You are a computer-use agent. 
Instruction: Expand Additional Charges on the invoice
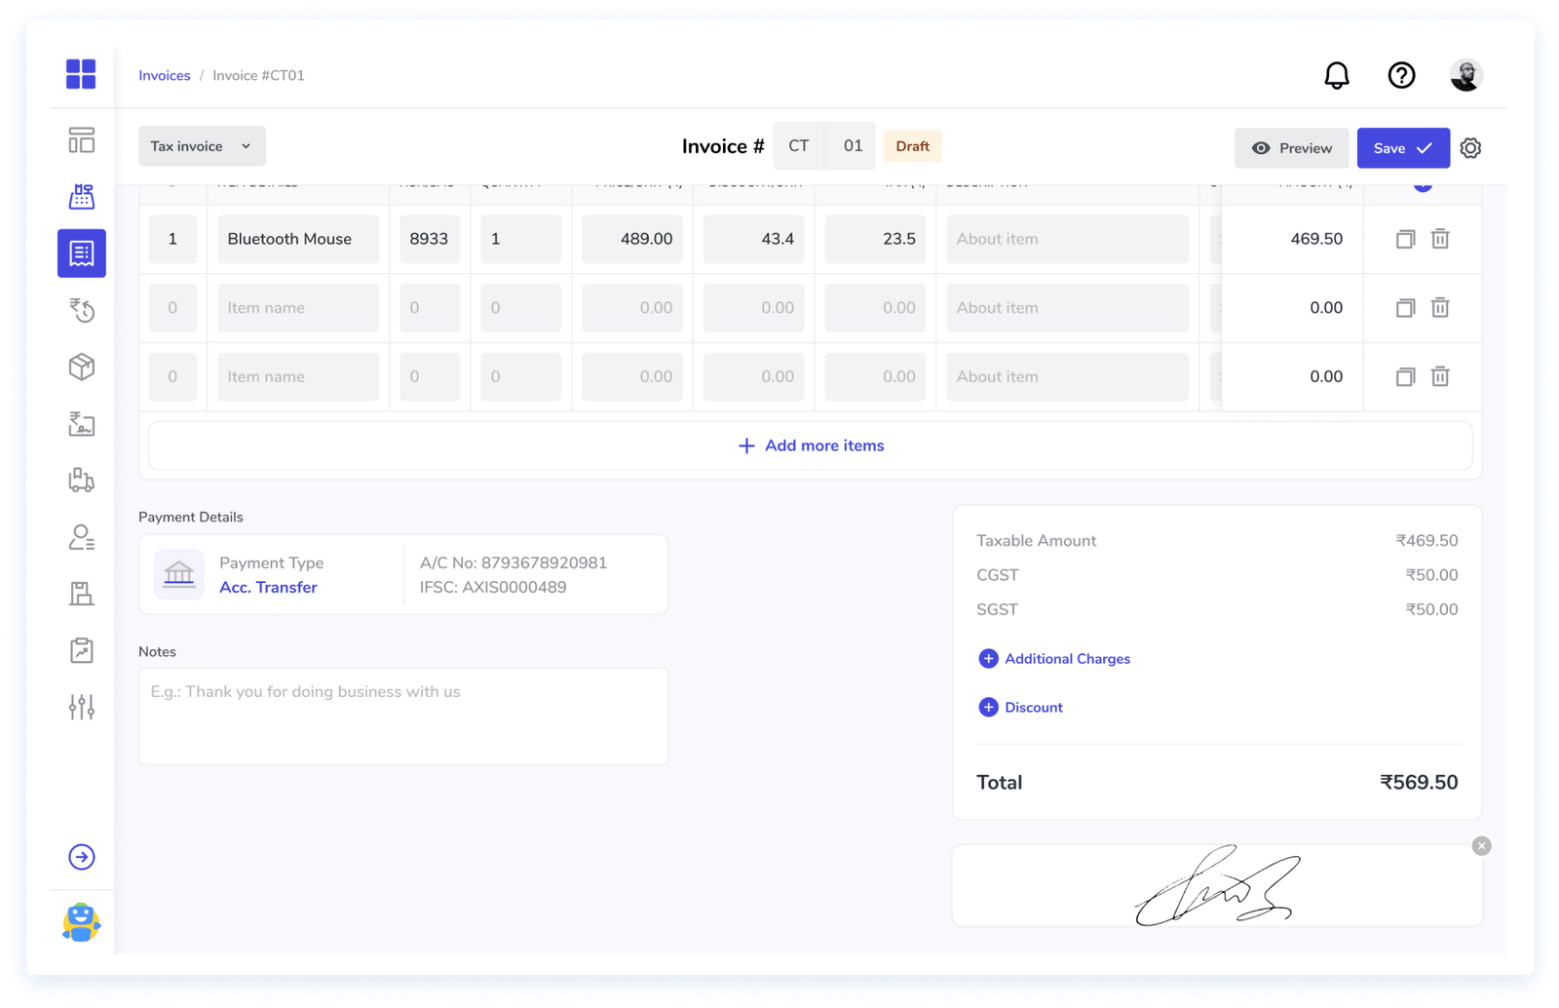click(x=1053, y=658)
